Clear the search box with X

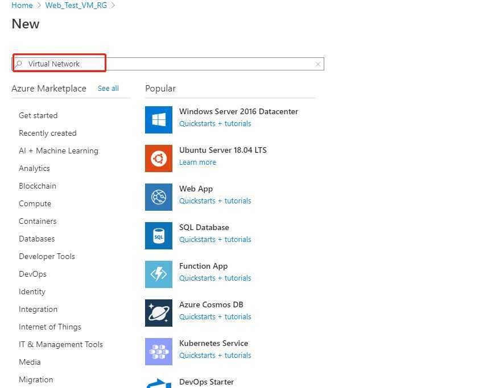pos(317,64)
